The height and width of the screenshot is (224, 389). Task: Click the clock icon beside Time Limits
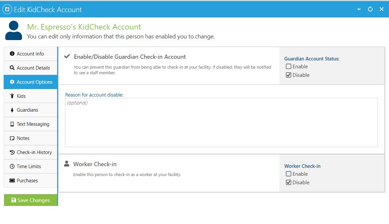(x=12, y=167)
